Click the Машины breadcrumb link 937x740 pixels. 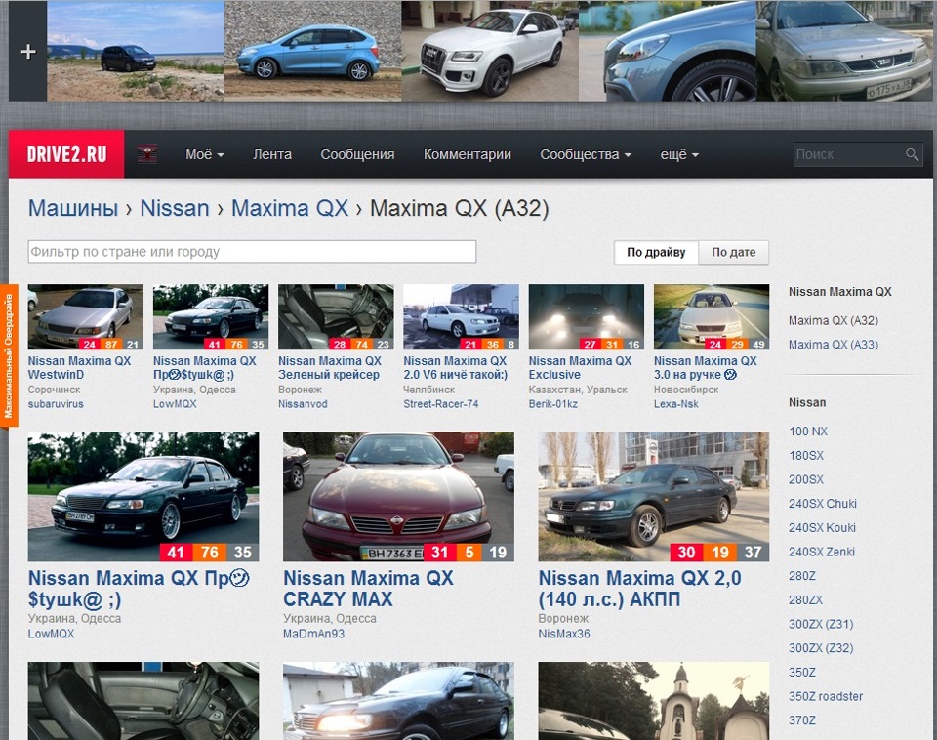click(x=73, y=208)
